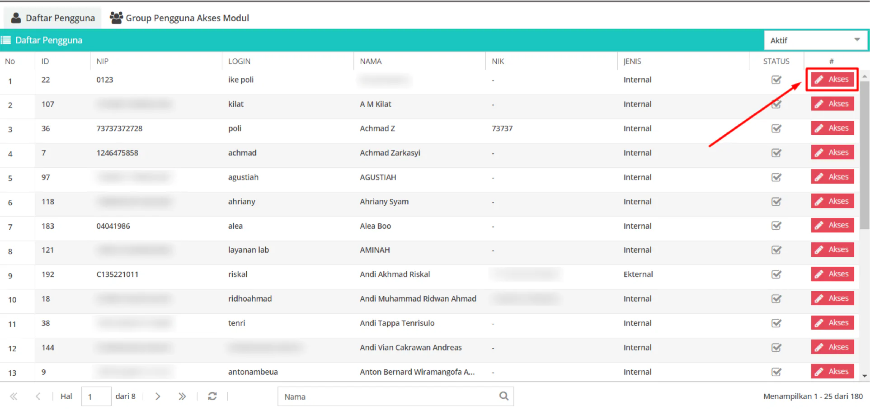
Task: Toggle status checkbox for Andi Tappa Tenrisulo
Action: (776, 323)
